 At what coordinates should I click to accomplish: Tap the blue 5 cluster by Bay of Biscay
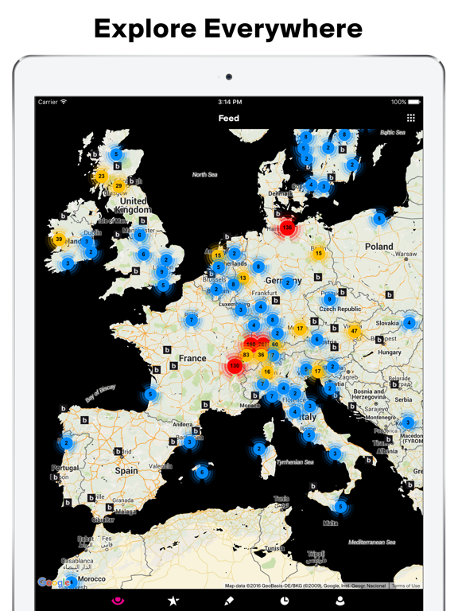click(x=150, y=394)
